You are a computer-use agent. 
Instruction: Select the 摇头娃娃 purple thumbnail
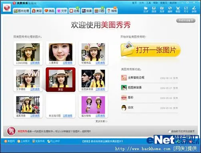pyautogui.click(x=93, y=105)
